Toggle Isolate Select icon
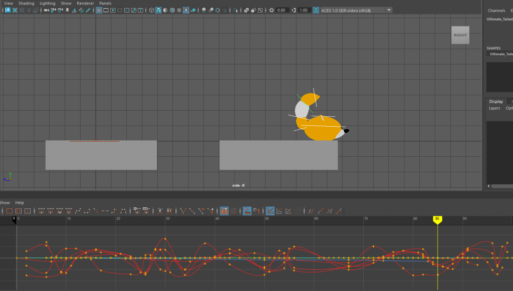This screenshot has width=513, height=291. click(x=235, y=10)
